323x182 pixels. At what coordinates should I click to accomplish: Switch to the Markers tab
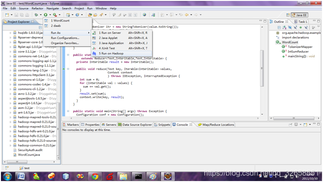point(70,124)
